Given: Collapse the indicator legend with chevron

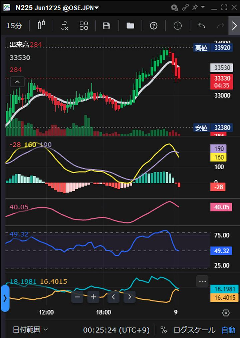Looking at the screenshot, I should [x=17, y=81].
